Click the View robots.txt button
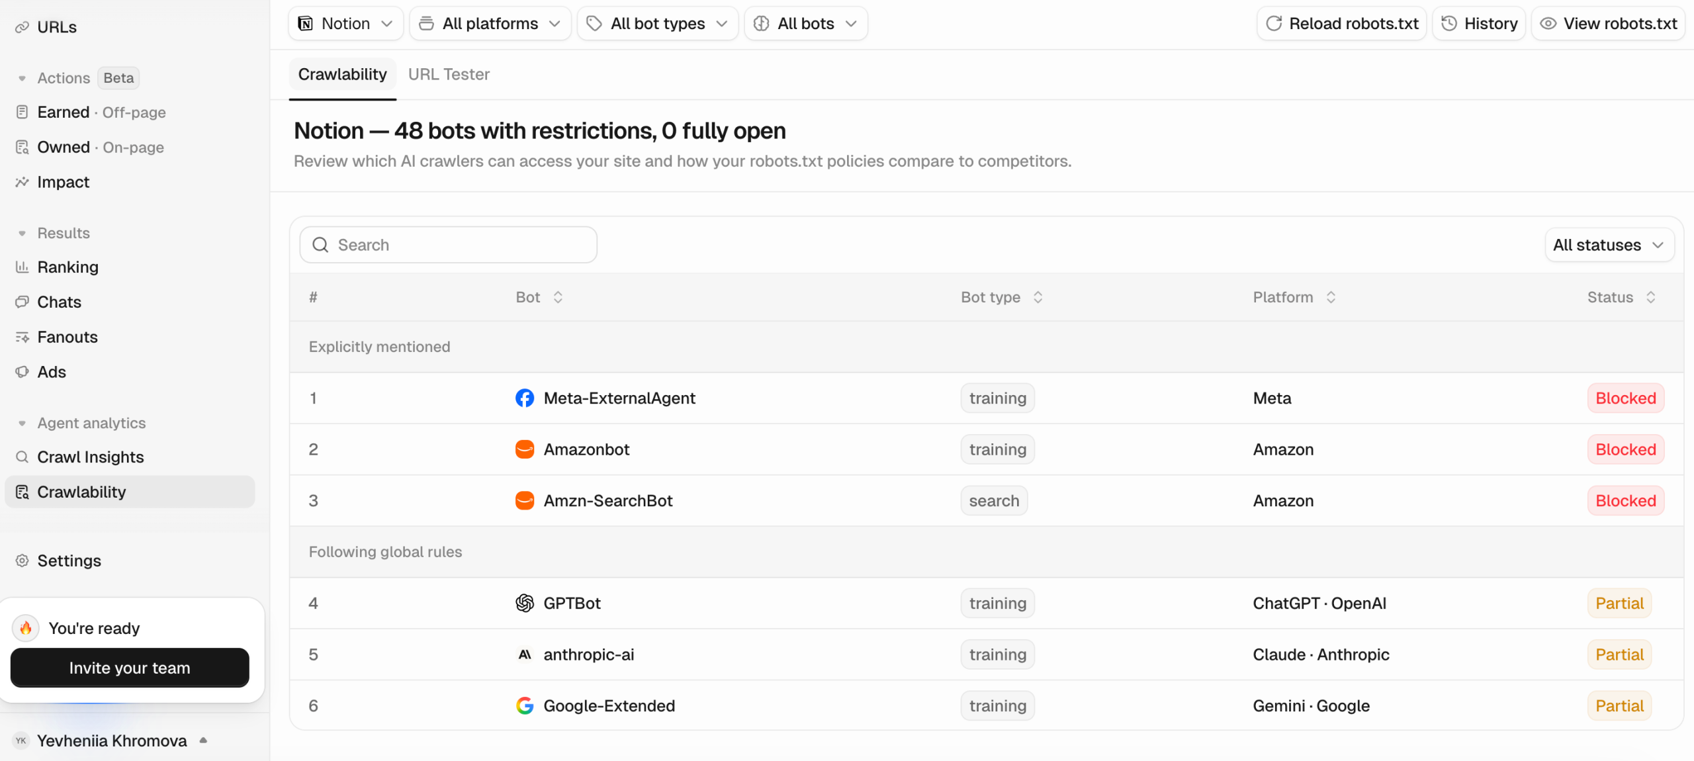 click(1608, 24)
